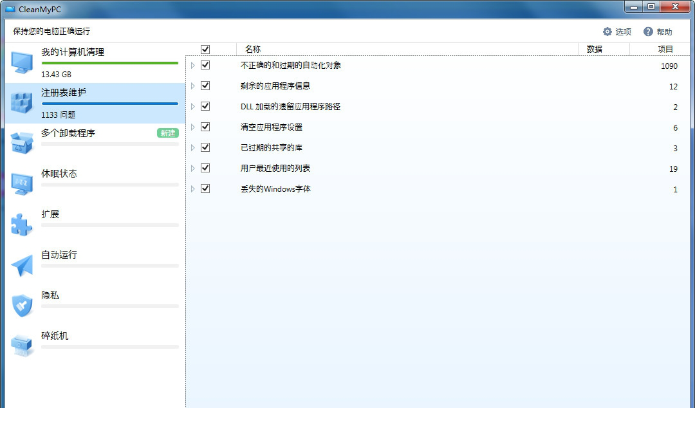Uncheck 剩余的应用程序信息 checkbox
The width and height of the screenshot is (695, 424).
[205, 86]
